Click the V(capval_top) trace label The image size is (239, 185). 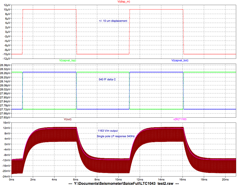tap(68, 60)
